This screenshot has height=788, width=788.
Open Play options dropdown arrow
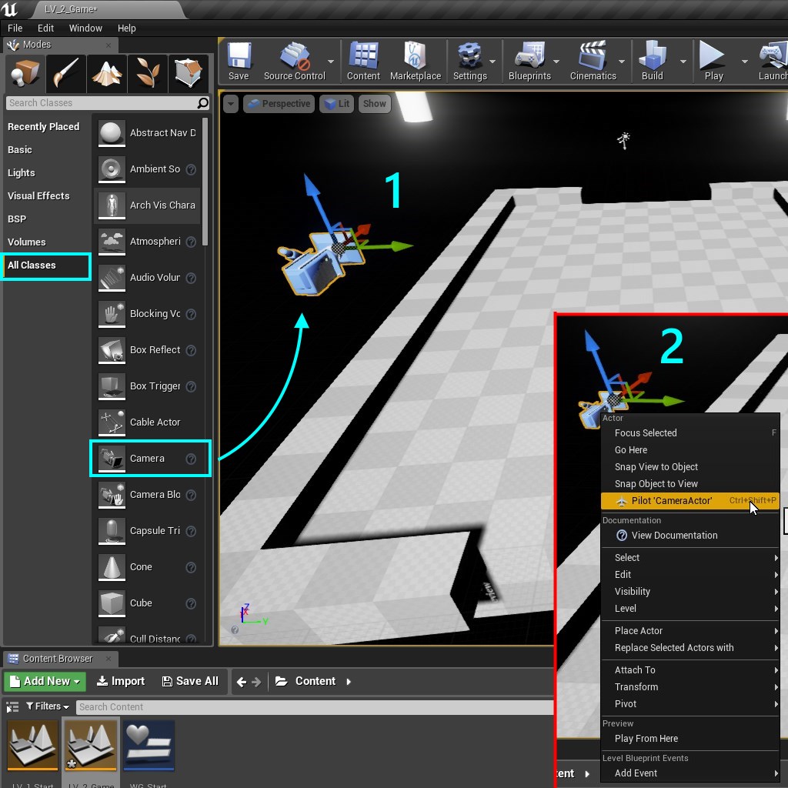[x=745, y=62]
